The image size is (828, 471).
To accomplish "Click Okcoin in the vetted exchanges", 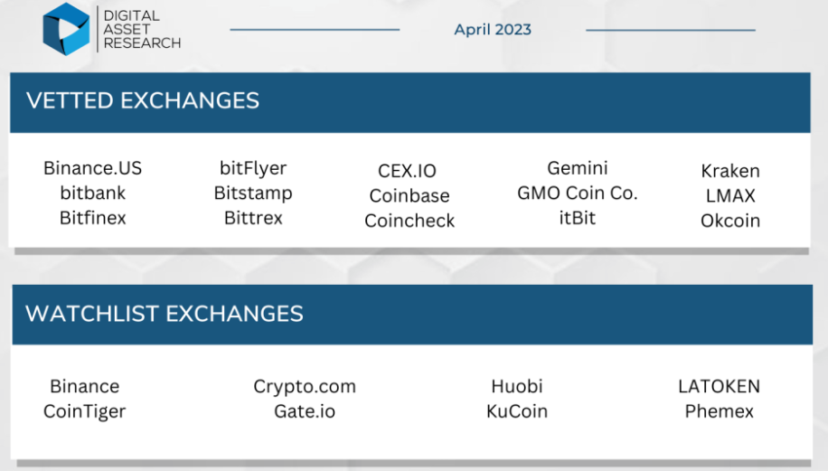I will point(730,221).
